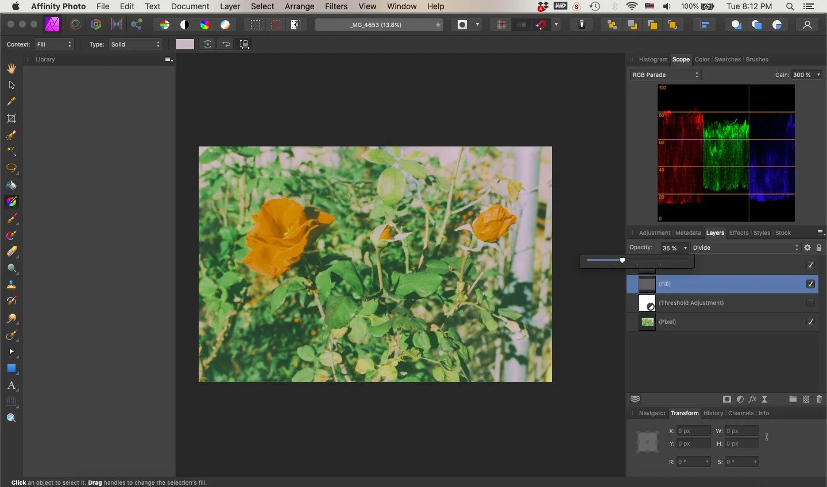Switch to the History tab

(713, 413)
